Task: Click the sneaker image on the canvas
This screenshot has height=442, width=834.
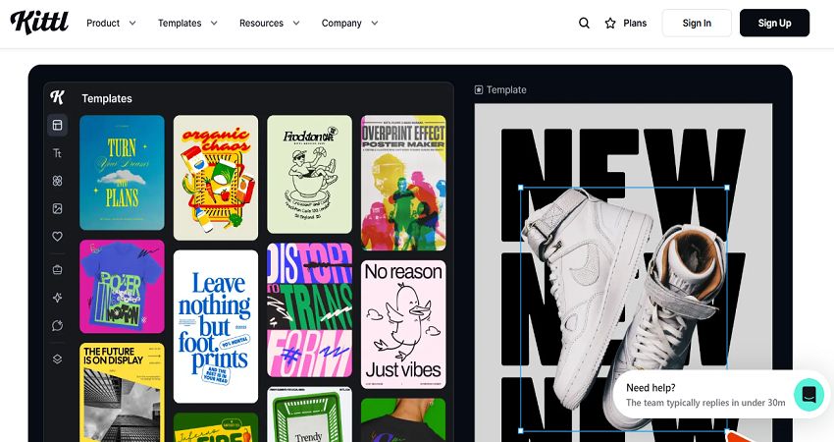Action: (x=623, y=308)
